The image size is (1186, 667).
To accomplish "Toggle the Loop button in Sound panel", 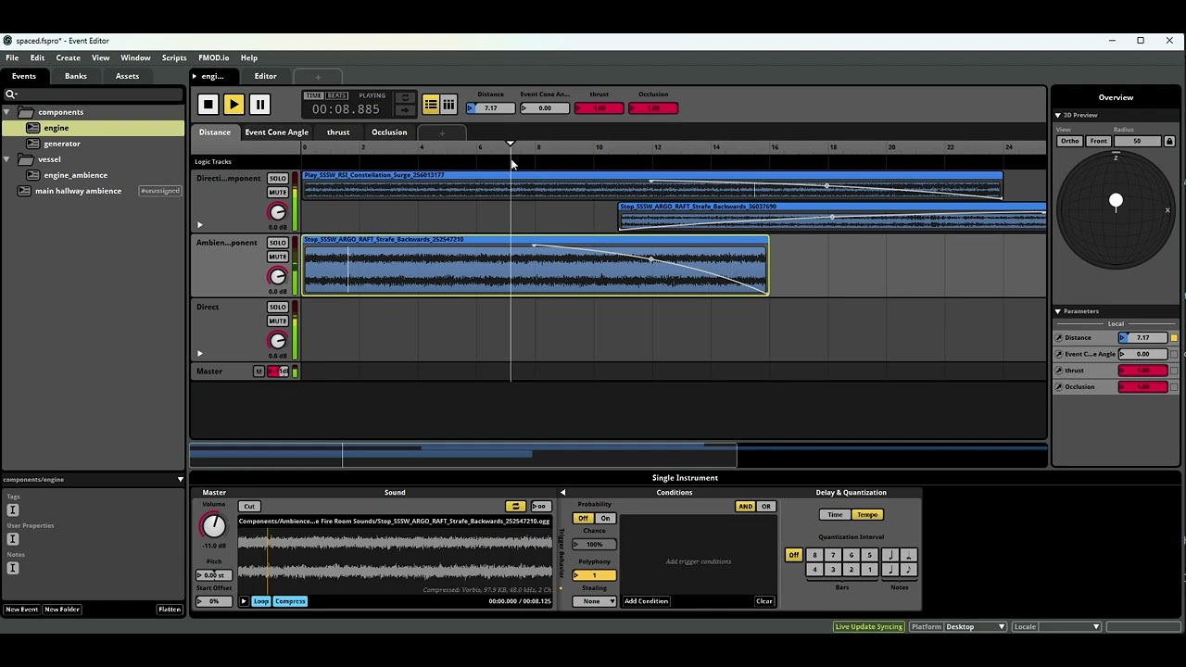I will pos(261,601).
